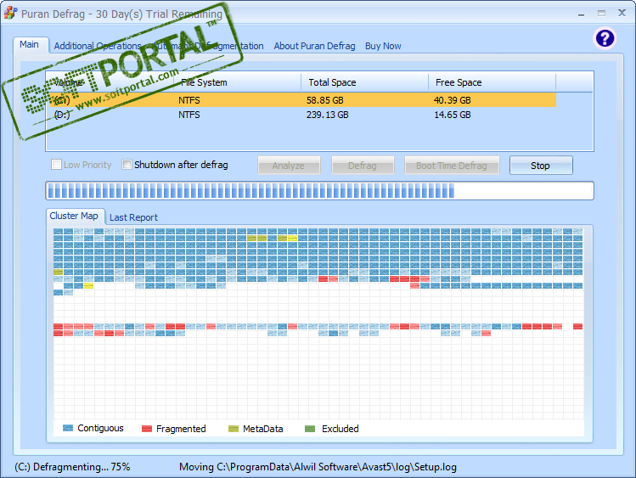Screen dimensions: 636x478
Task: Click the MetaData legend label
Action: (x=263, y=429)
